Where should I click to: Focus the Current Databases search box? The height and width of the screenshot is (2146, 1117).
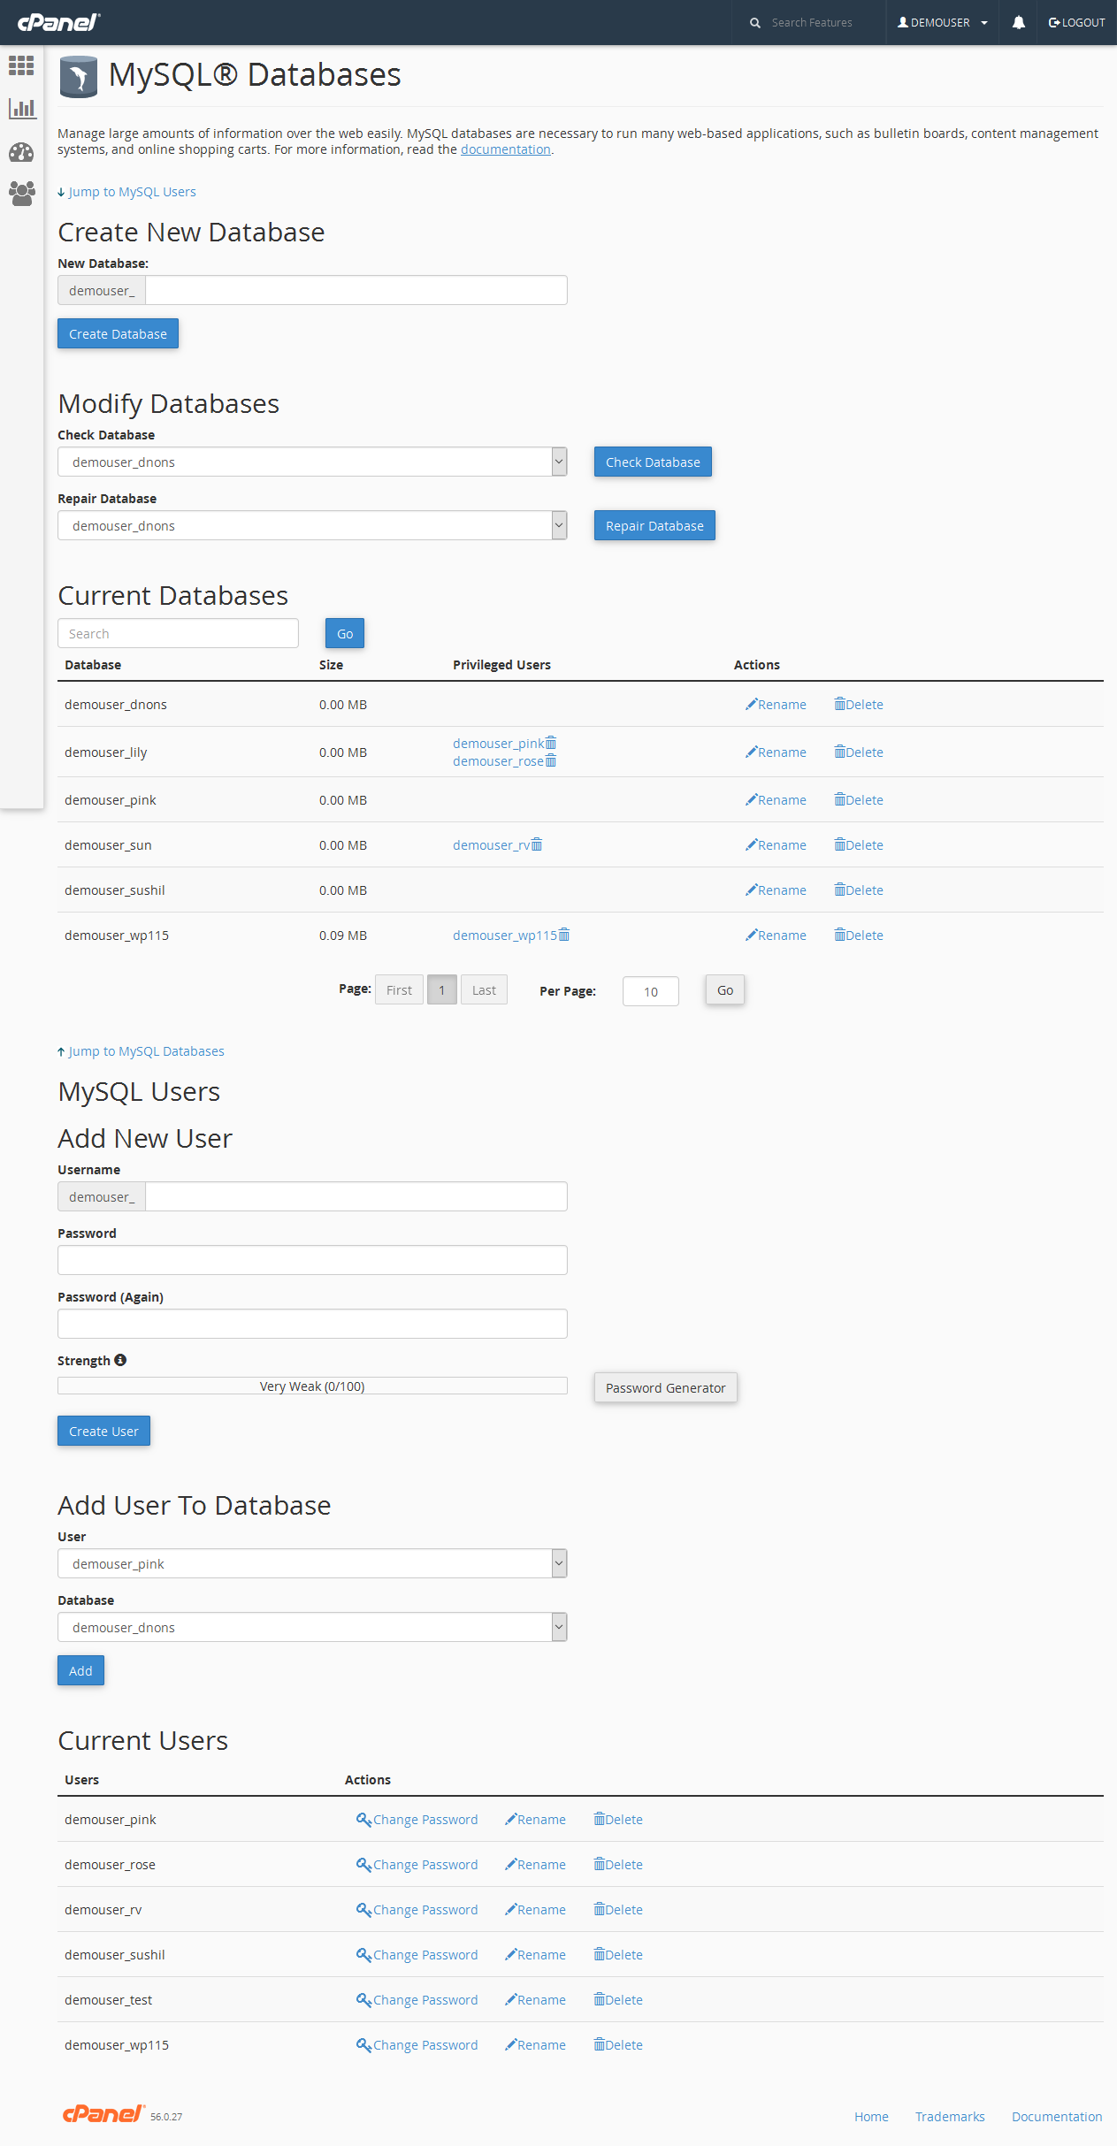tap(178, 633)
